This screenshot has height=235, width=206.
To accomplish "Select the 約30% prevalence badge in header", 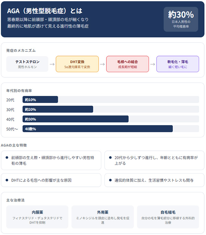I will [181, 19].
